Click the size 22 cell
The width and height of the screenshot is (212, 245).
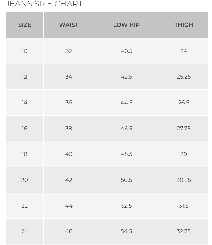click(24, 206)
